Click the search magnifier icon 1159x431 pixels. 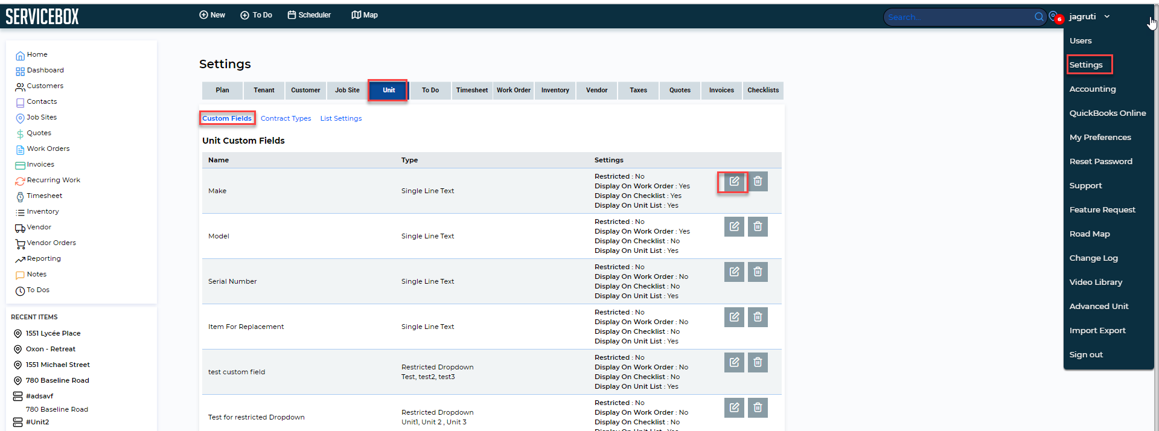click(1039, 17)
